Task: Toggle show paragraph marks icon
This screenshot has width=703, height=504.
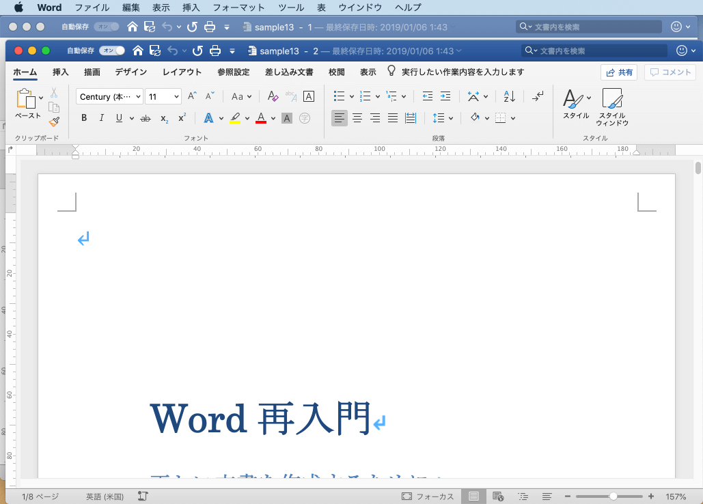Action: [x=538, y=96]
